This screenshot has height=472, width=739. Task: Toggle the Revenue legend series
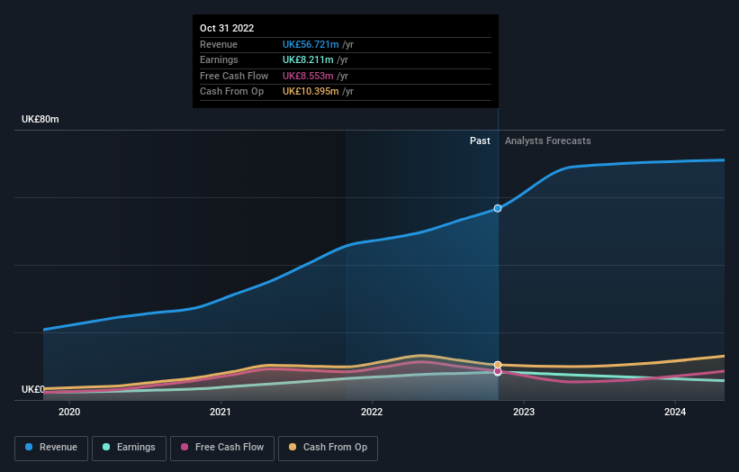51,448
